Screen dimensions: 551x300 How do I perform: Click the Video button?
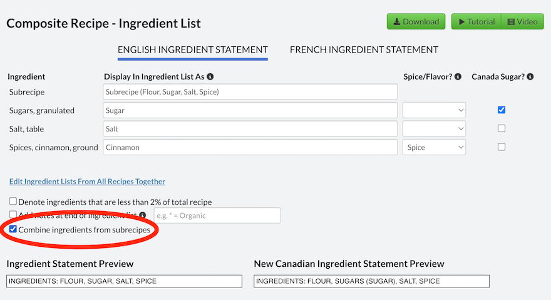pos(522,21)
